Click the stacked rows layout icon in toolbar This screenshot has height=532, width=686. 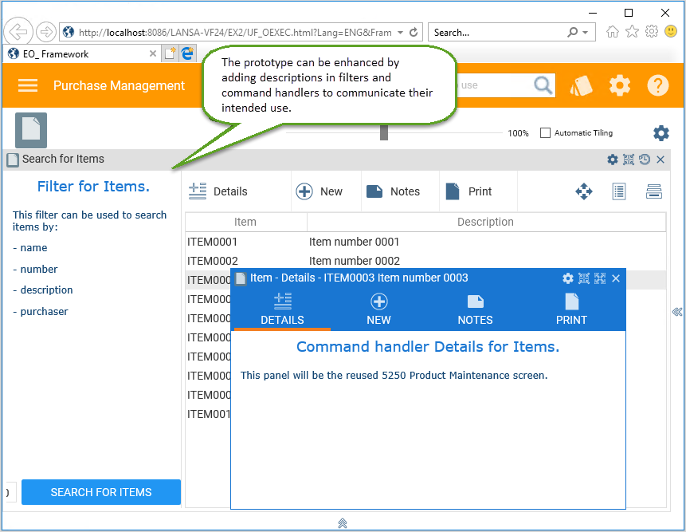click(x=653, y=191)
